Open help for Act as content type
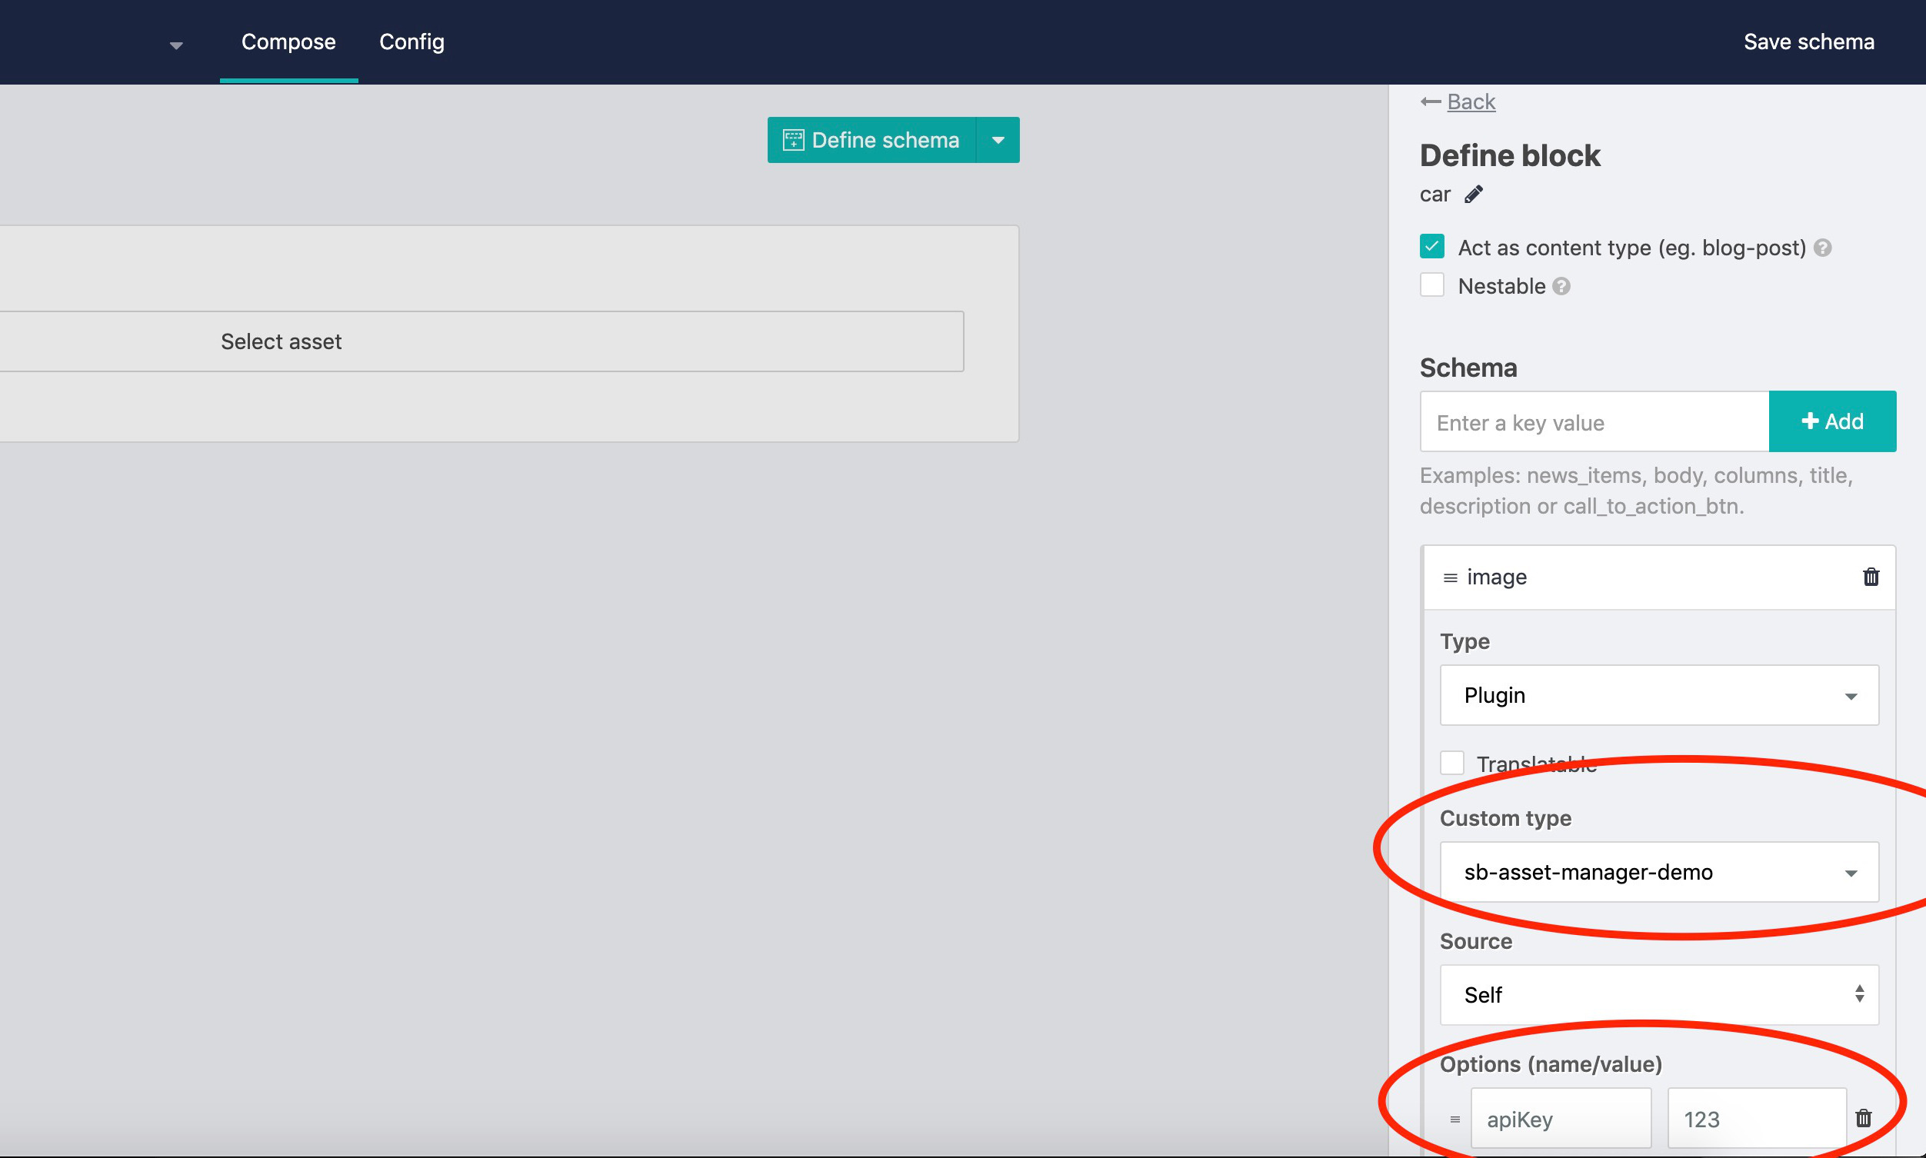 tap(1822, 248)
